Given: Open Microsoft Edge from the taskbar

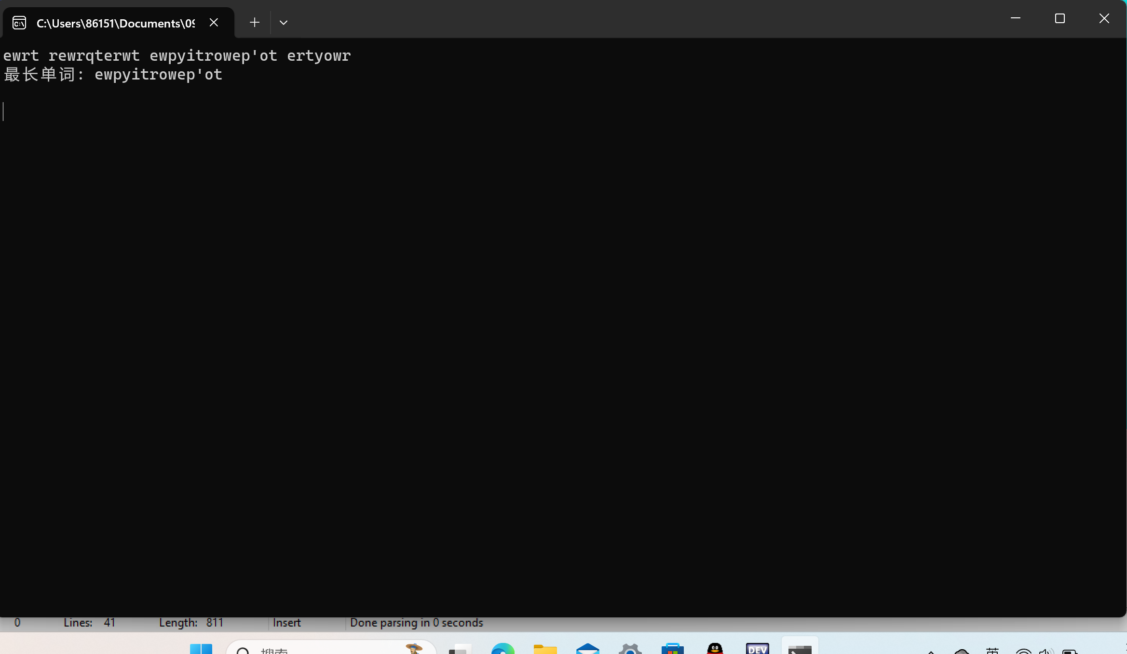Looking at the screenshot, I should [502, 649].
